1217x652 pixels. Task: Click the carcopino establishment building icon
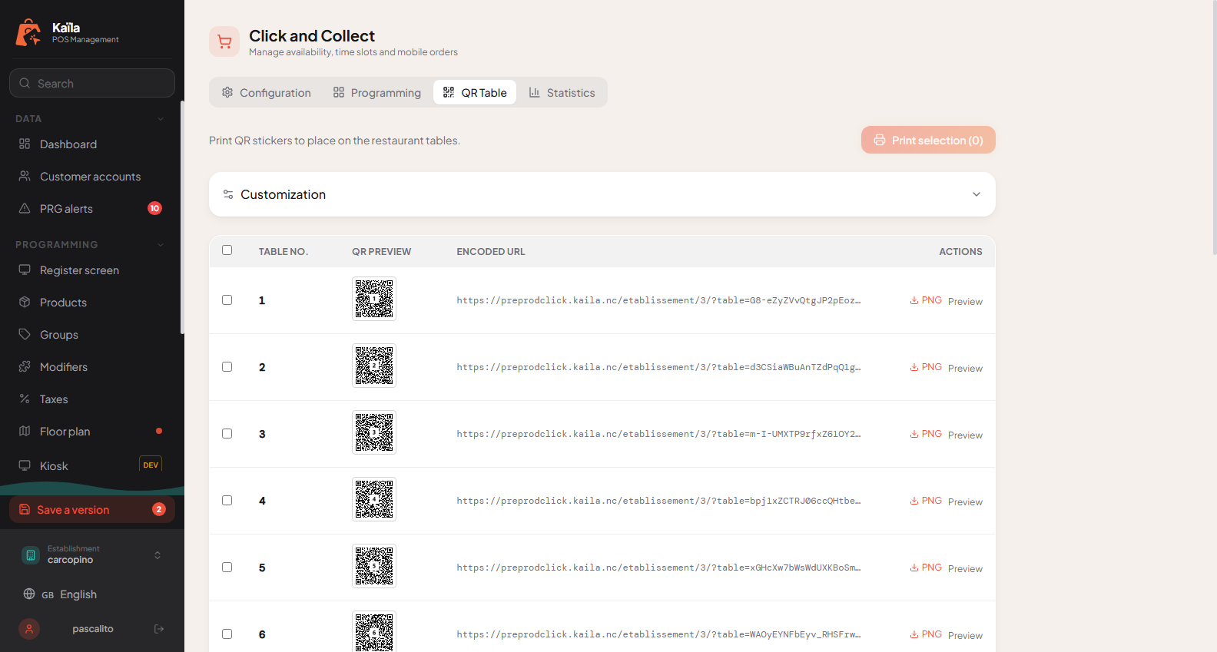(31, 554)
